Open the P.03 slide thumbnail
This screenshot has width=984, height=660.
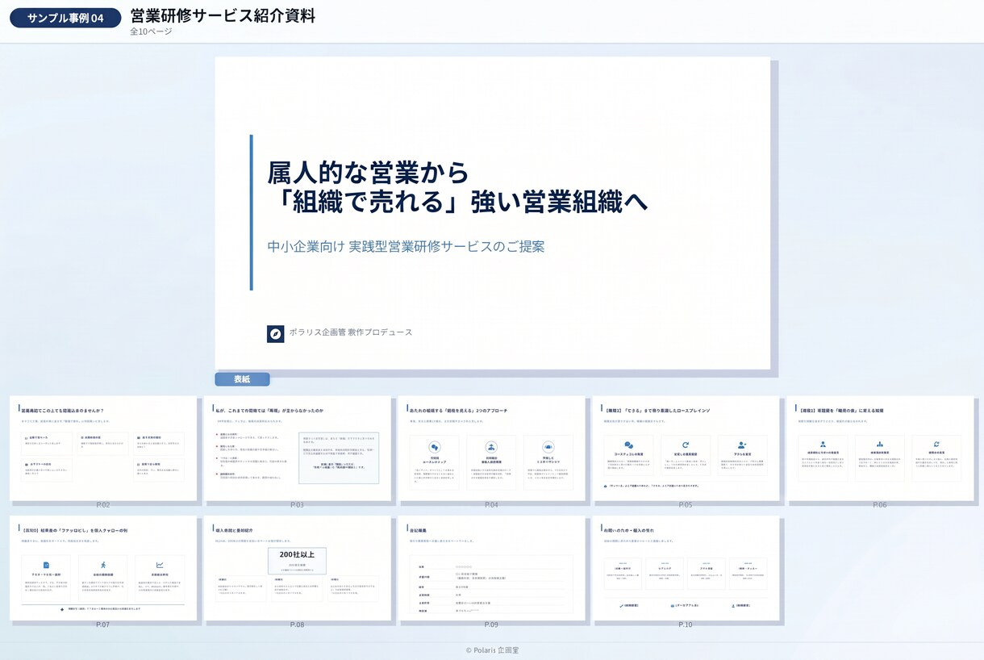coord(297,448)
